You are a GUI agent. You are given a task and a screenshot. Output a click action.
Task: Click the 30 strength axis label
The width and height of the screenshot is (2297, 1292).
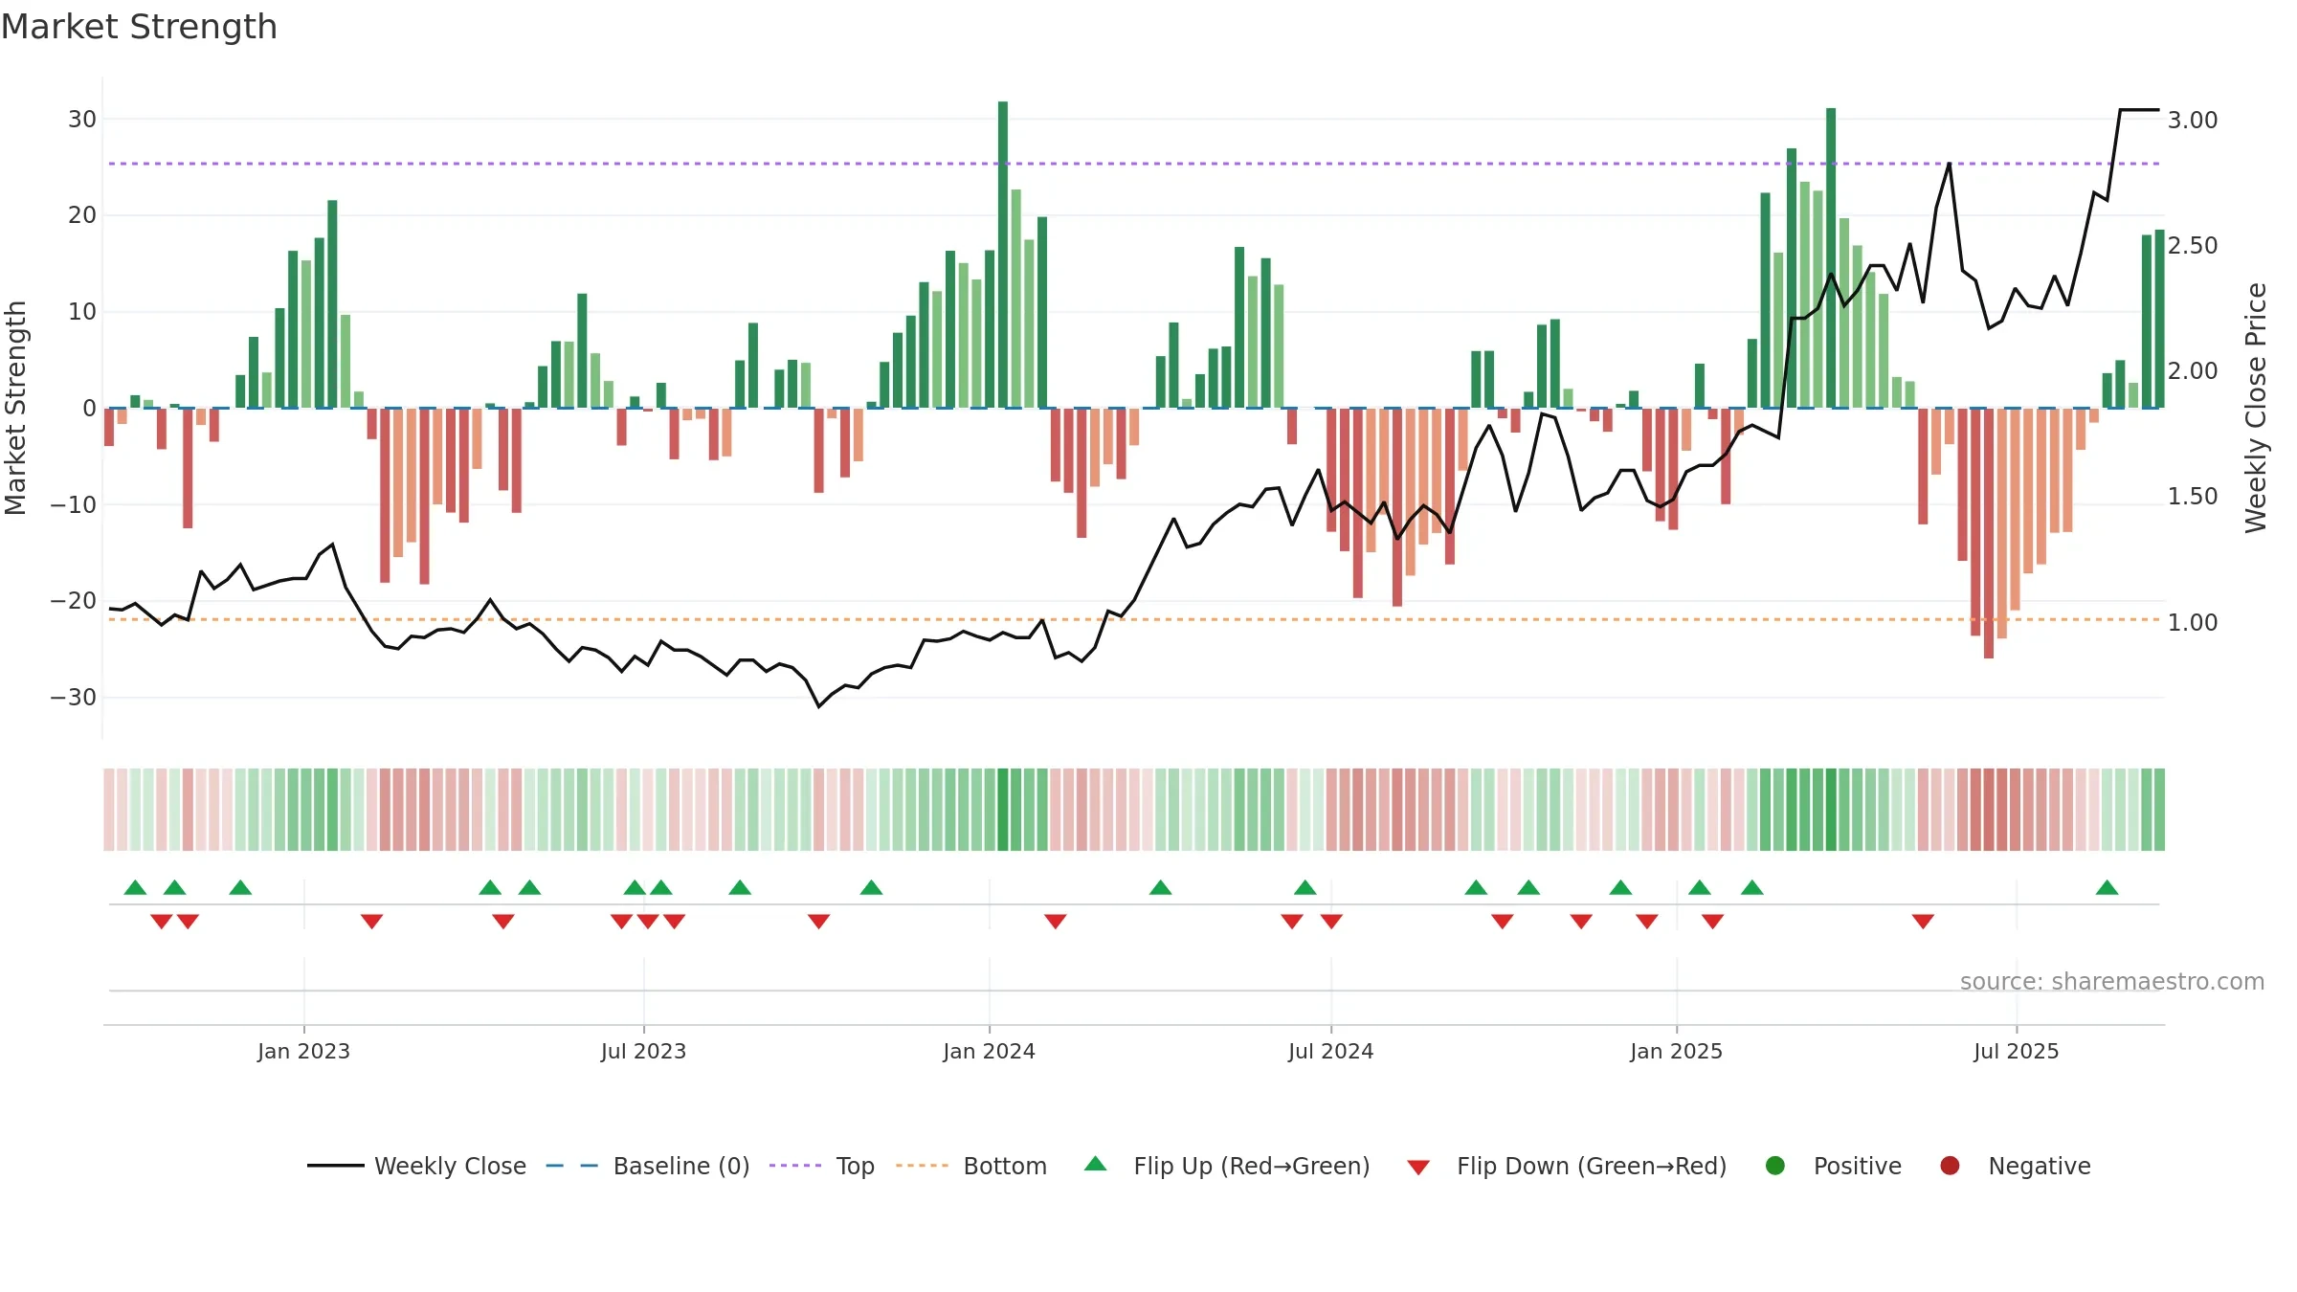82,119
